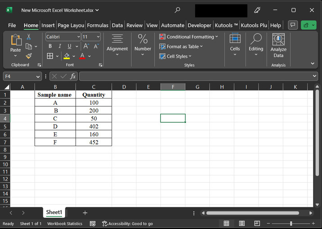Toggle Underline formatting
322x229 pixels.
point(69,46)
